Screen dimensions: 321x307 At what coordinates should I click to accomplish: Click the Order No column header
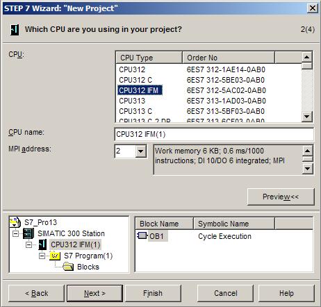229,58
